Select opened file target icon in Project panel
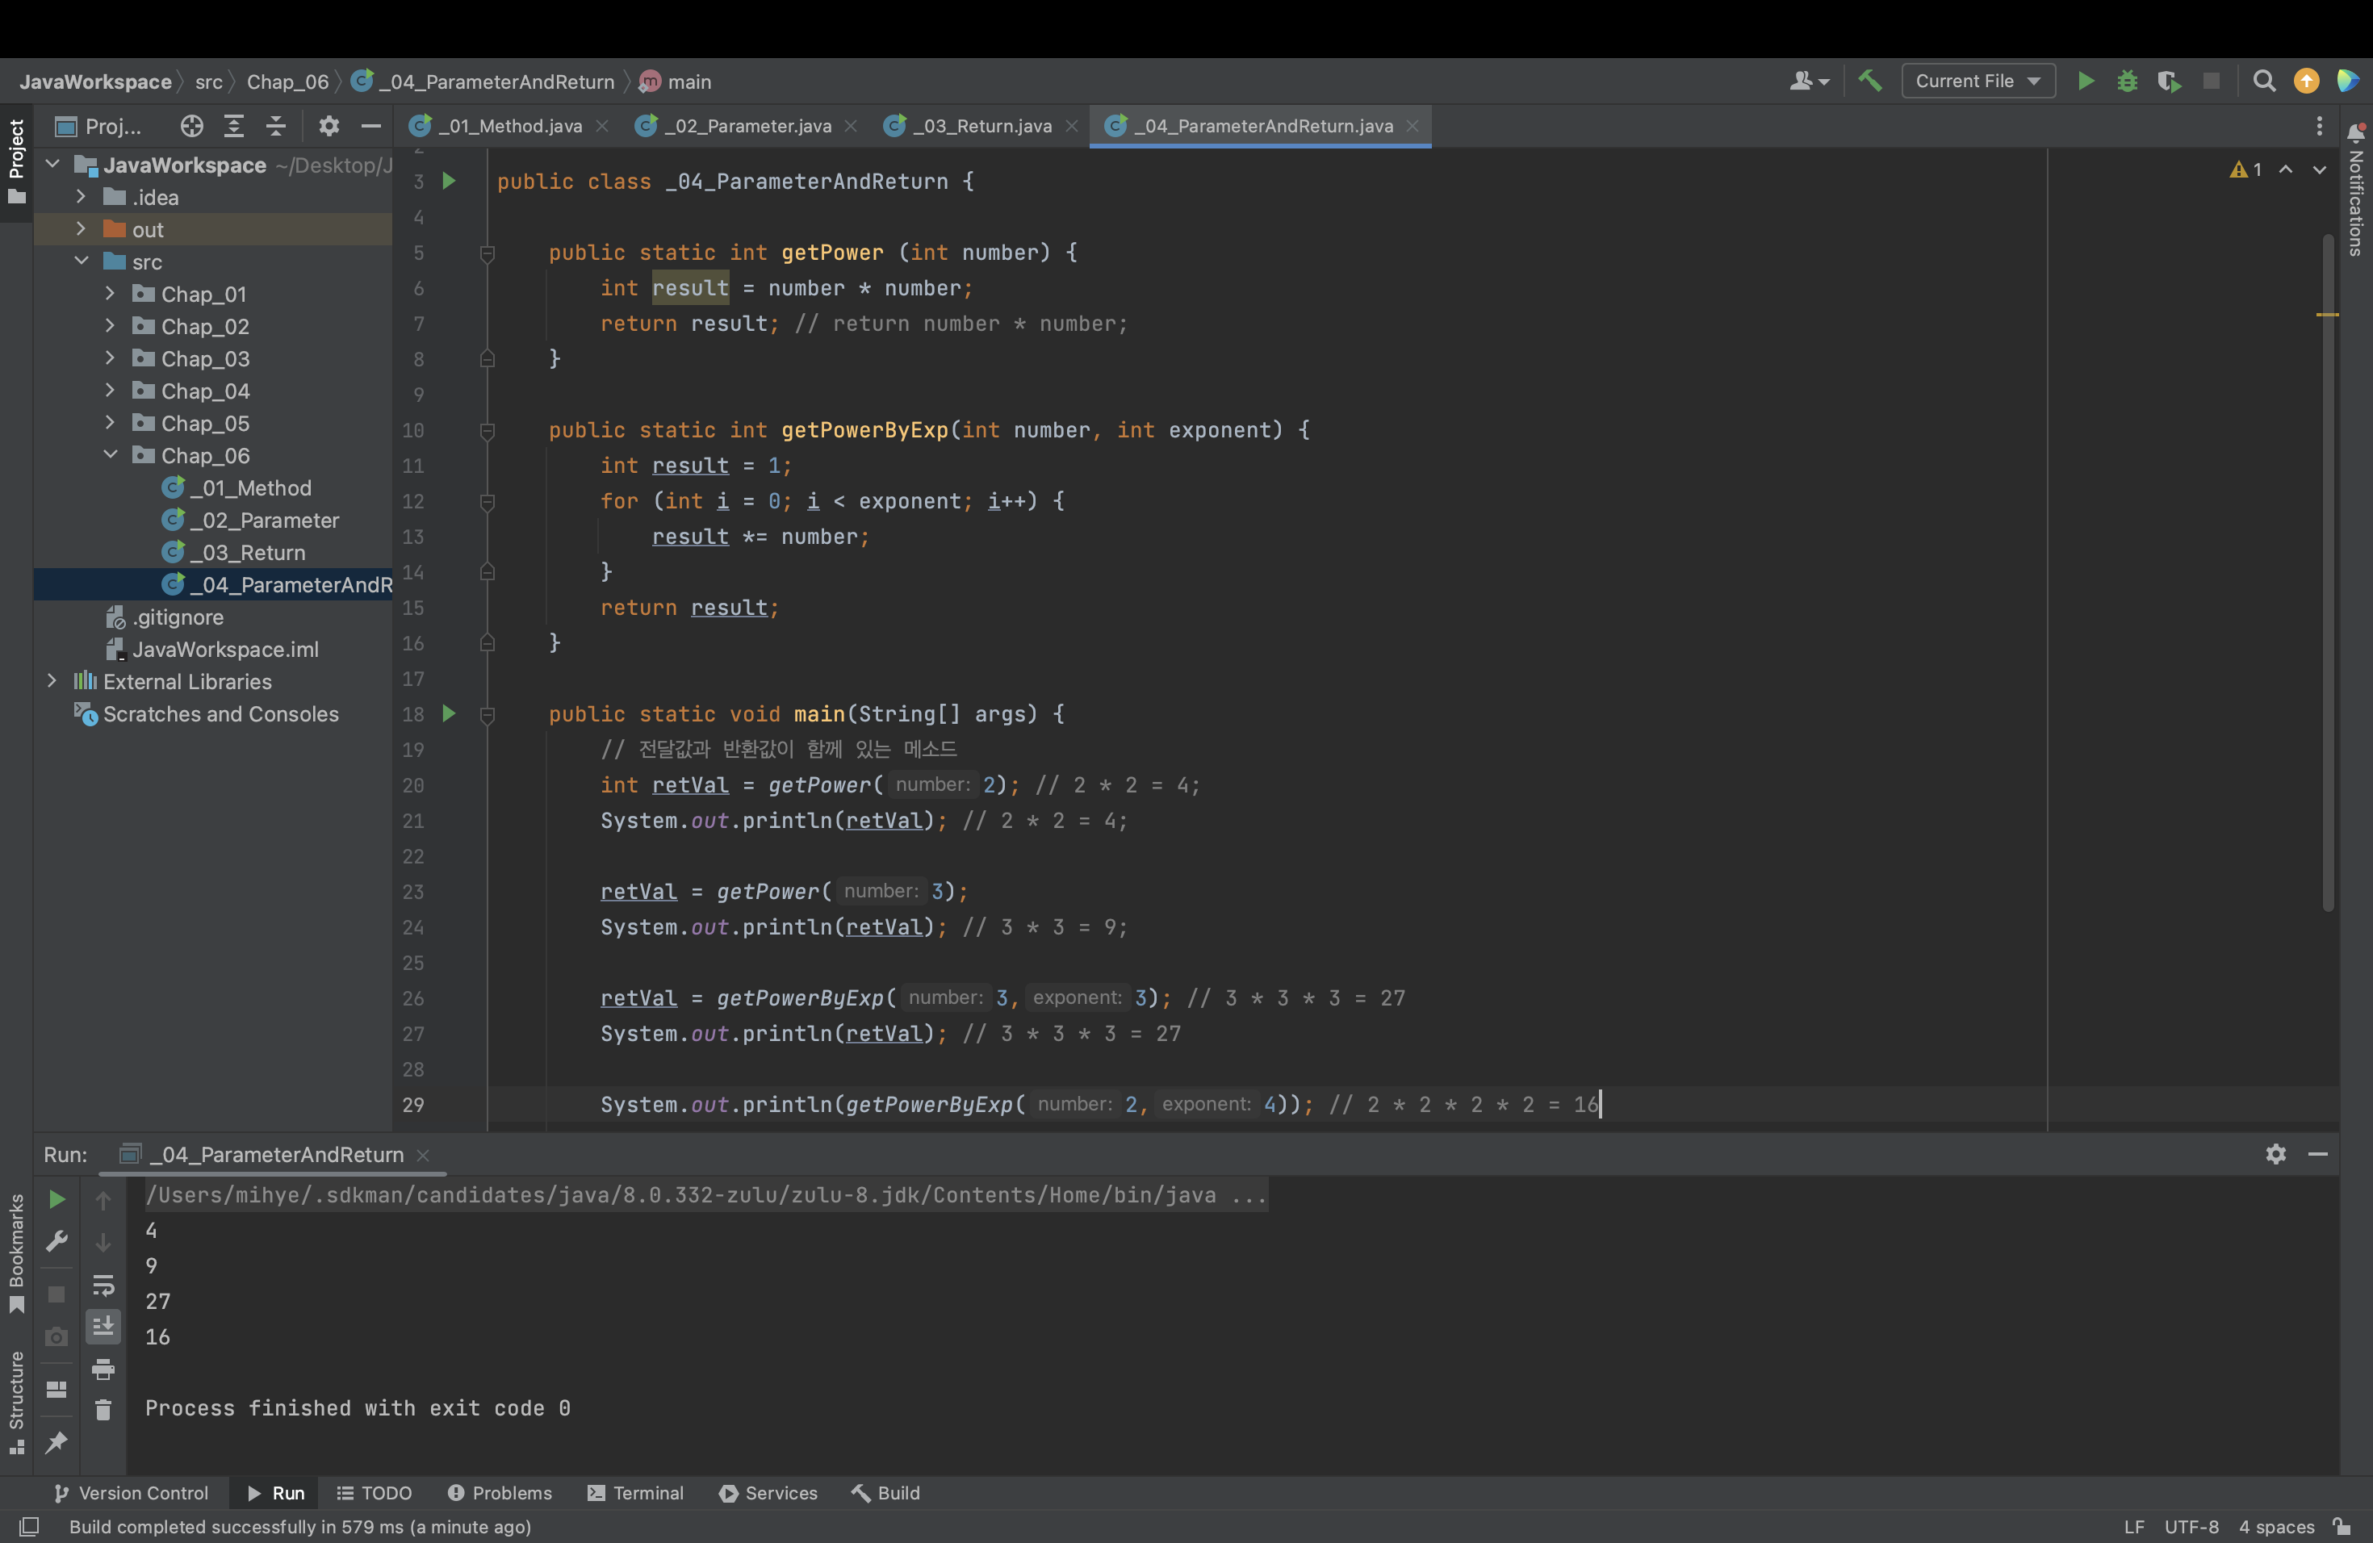This screenshot has height=1543, width=2373. [191, 126]
